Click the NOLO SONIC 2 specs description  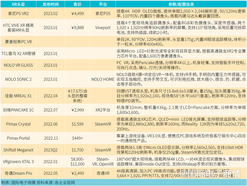[181, 79]
